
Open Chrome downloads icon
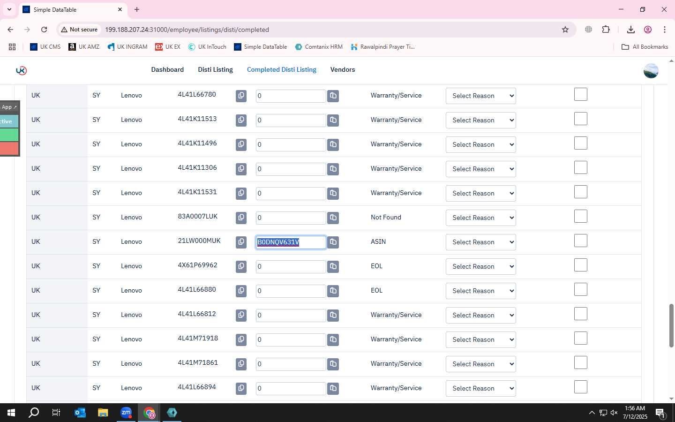(x=630, y=30)
